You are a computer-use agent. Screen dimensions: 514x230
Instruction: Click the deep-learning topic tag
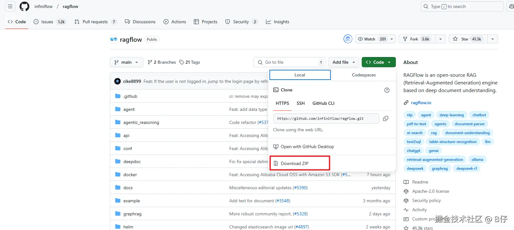pyautogui.click(x=451, y=115)
